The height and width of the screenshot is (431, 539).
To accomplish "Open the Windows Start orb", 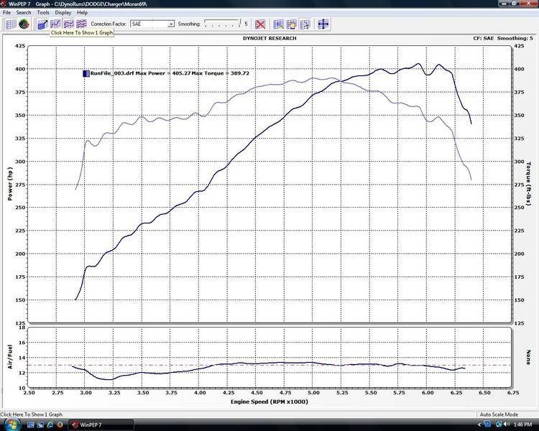I will (x=12, y=425).
